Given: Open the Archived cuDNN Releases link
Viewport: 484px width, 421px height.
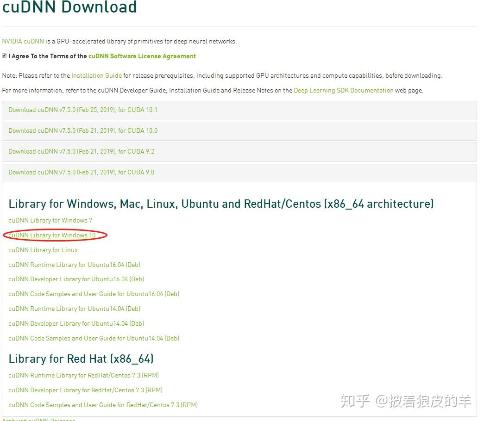Looking at the screenshot, I should coord(39,419).
